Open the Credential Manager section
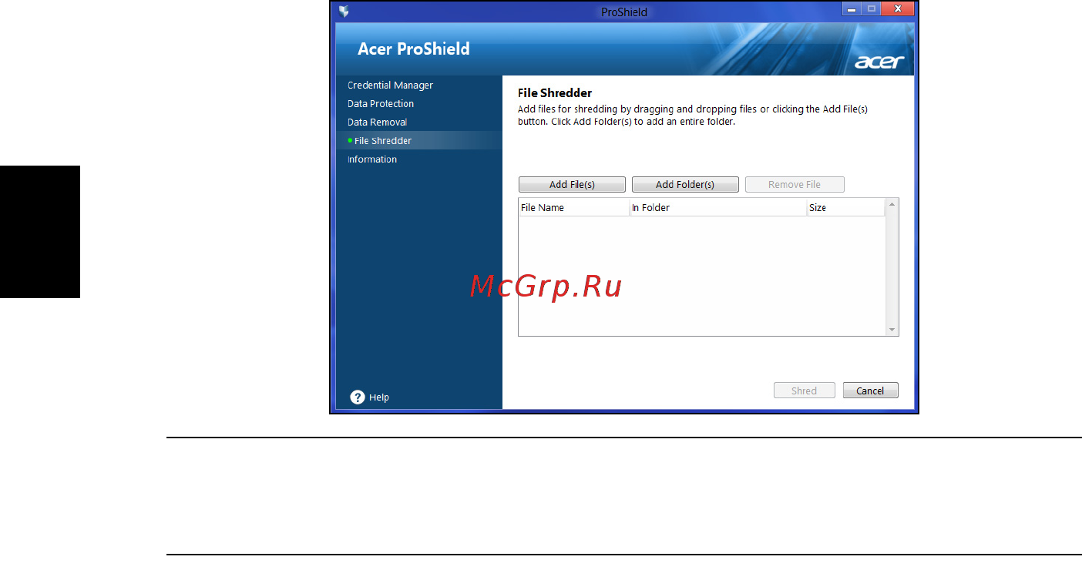Image resolution: width=1082 pixels, height=570 pixels. pos(390,85)
